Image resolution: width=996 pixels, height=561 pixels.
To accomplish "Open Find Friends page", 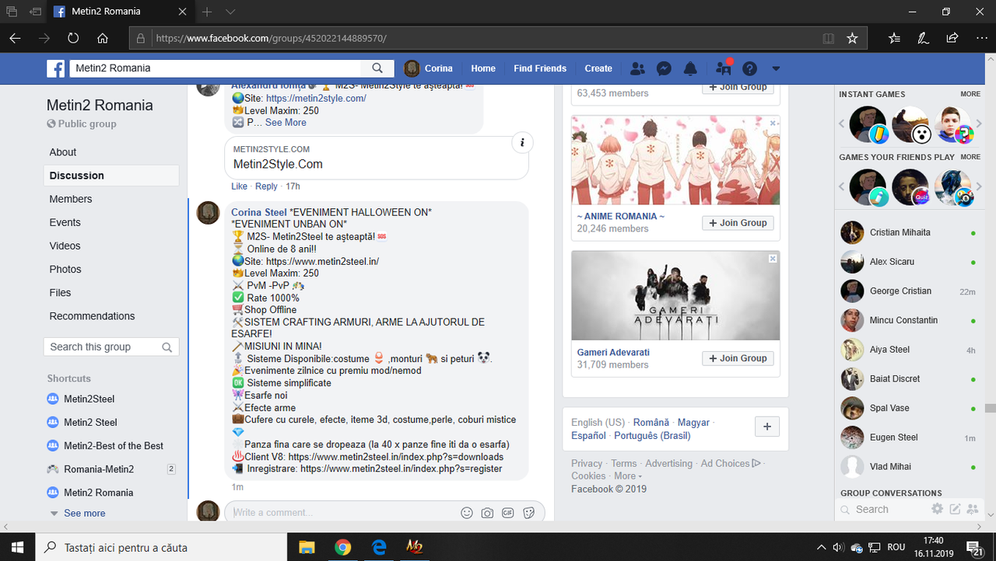I will coord(540,68).
